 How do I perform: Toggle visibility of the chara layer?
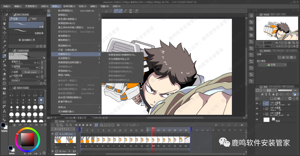pos(257,109)
